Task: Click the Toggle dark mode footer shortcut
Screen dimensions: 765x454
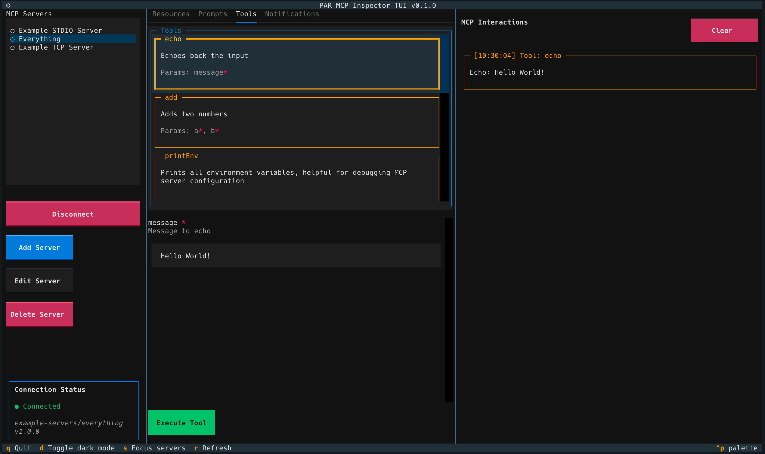Action: tap(77, 448)
